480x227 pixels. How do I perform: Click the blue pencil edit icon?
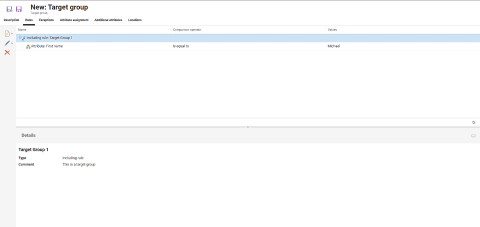(7, 43)
